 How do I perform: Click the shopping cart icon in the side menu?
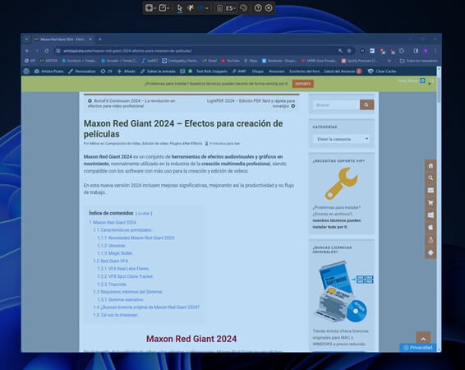[x=430, y=203]
